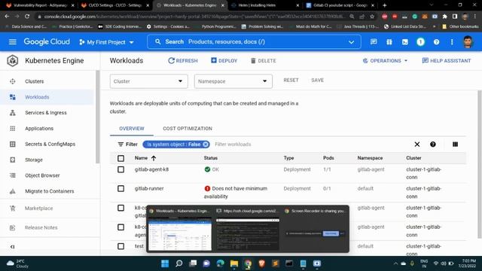Open Clusters in the sidebar

coord(35,81)
